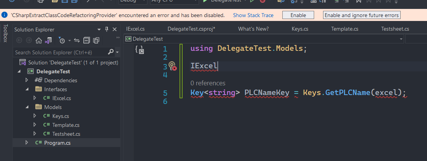427x161 pixels.
Task: Toggle the Pending Changes Filter clock button
Action: [62, 40]
